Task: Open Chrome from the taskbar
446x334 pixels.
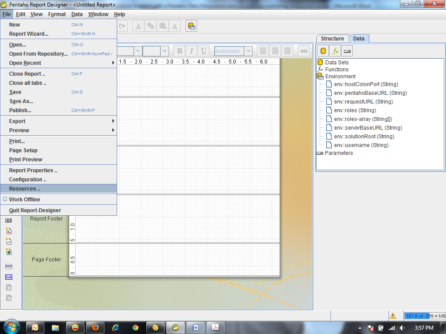Action: point(135,327)
